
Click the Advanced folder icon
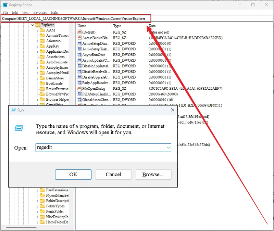tap(42, 41)
